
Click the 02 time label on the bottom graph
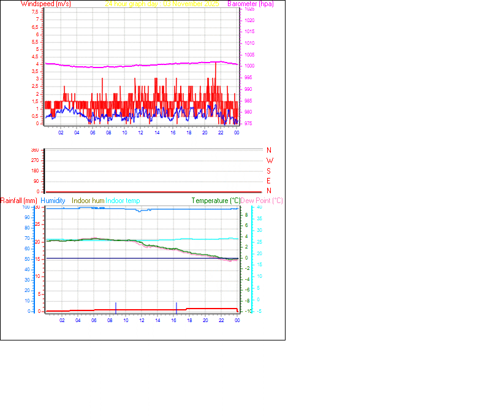[x=62, y=321]
